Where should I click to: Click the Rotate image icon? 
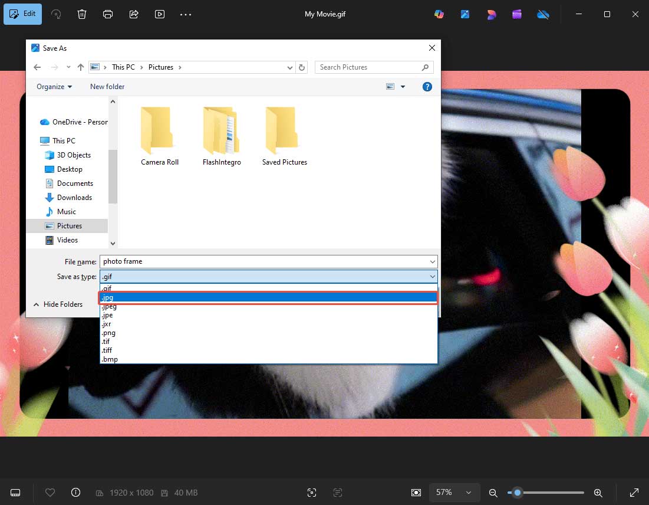coord(57,14)
